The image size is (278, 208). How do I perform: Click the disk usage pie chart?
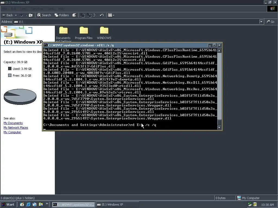20,97
